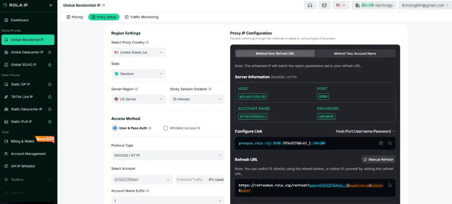452x204 pixels.
Task: Click info icon beside User & Pass Auth
Action: click(150, 128)
